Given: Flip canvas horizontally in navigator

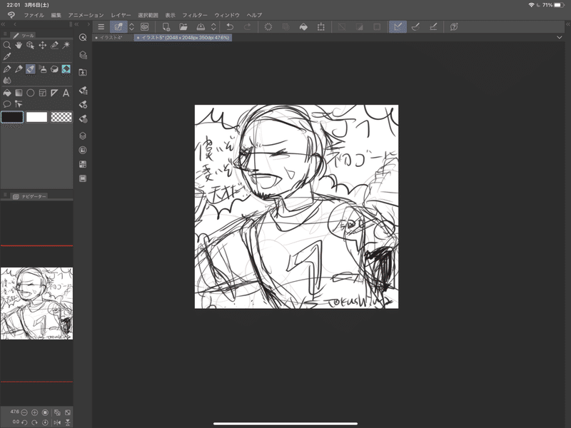Looking at the screenshot, I should (x=57, y=422).
